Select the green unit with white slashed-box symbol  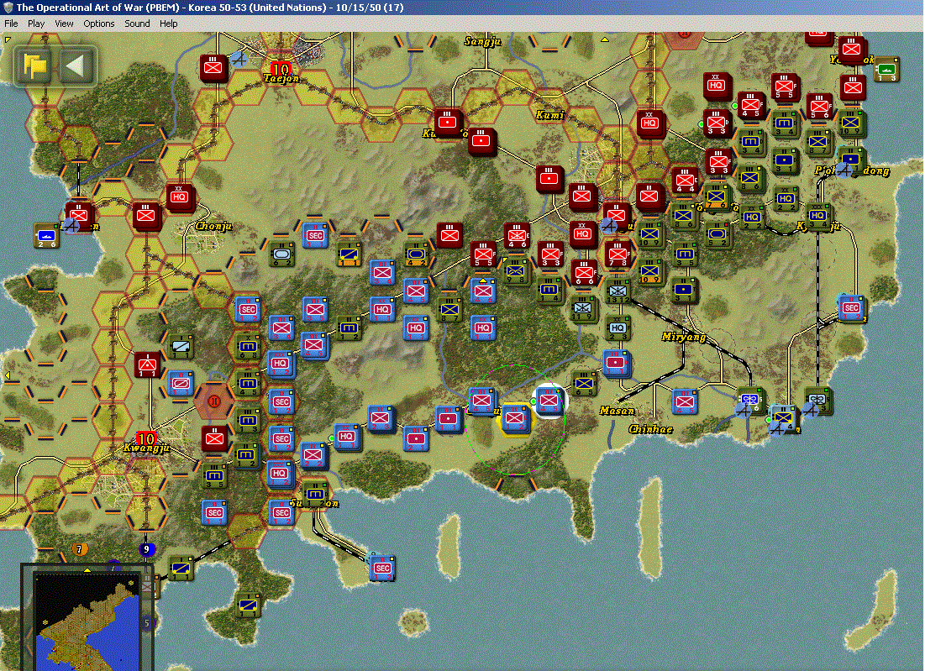coord(181,347)
